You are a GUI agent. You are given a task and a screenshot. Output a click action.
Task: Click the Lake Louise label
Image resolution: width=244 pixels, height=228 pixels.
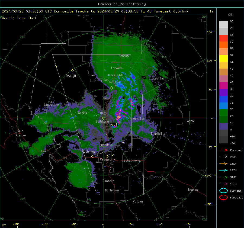21,133
